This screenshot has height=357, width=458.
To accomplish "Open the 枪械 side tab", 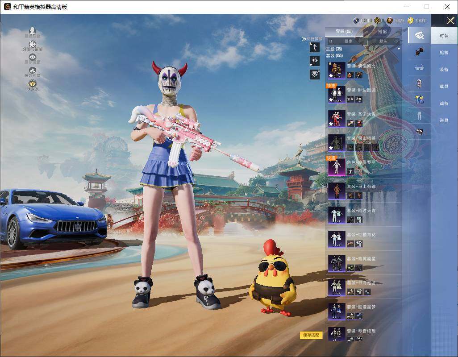I will tap(444, 53).
